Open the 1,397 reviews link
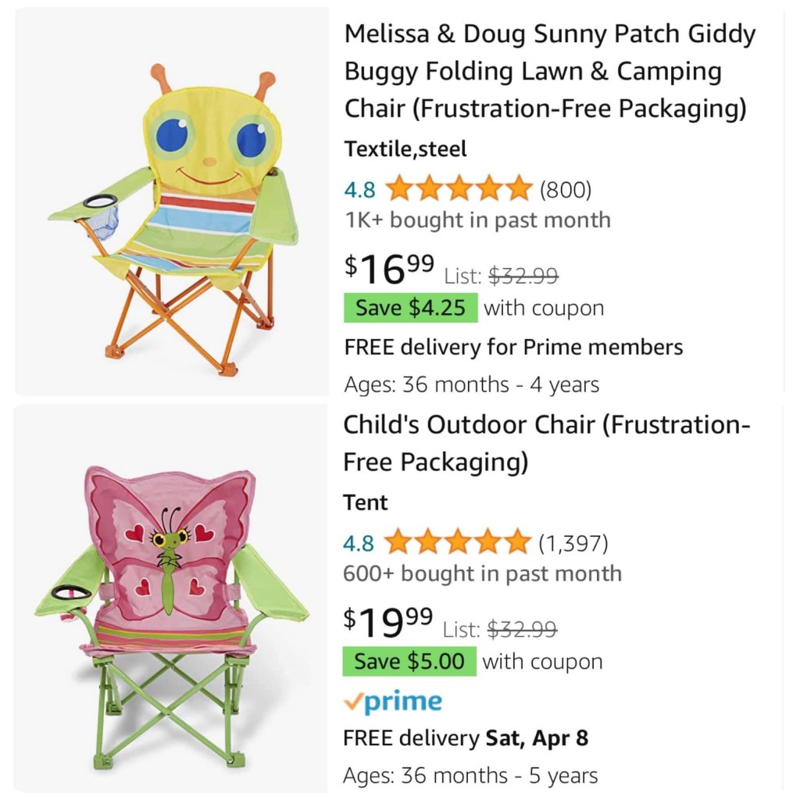 573,541
